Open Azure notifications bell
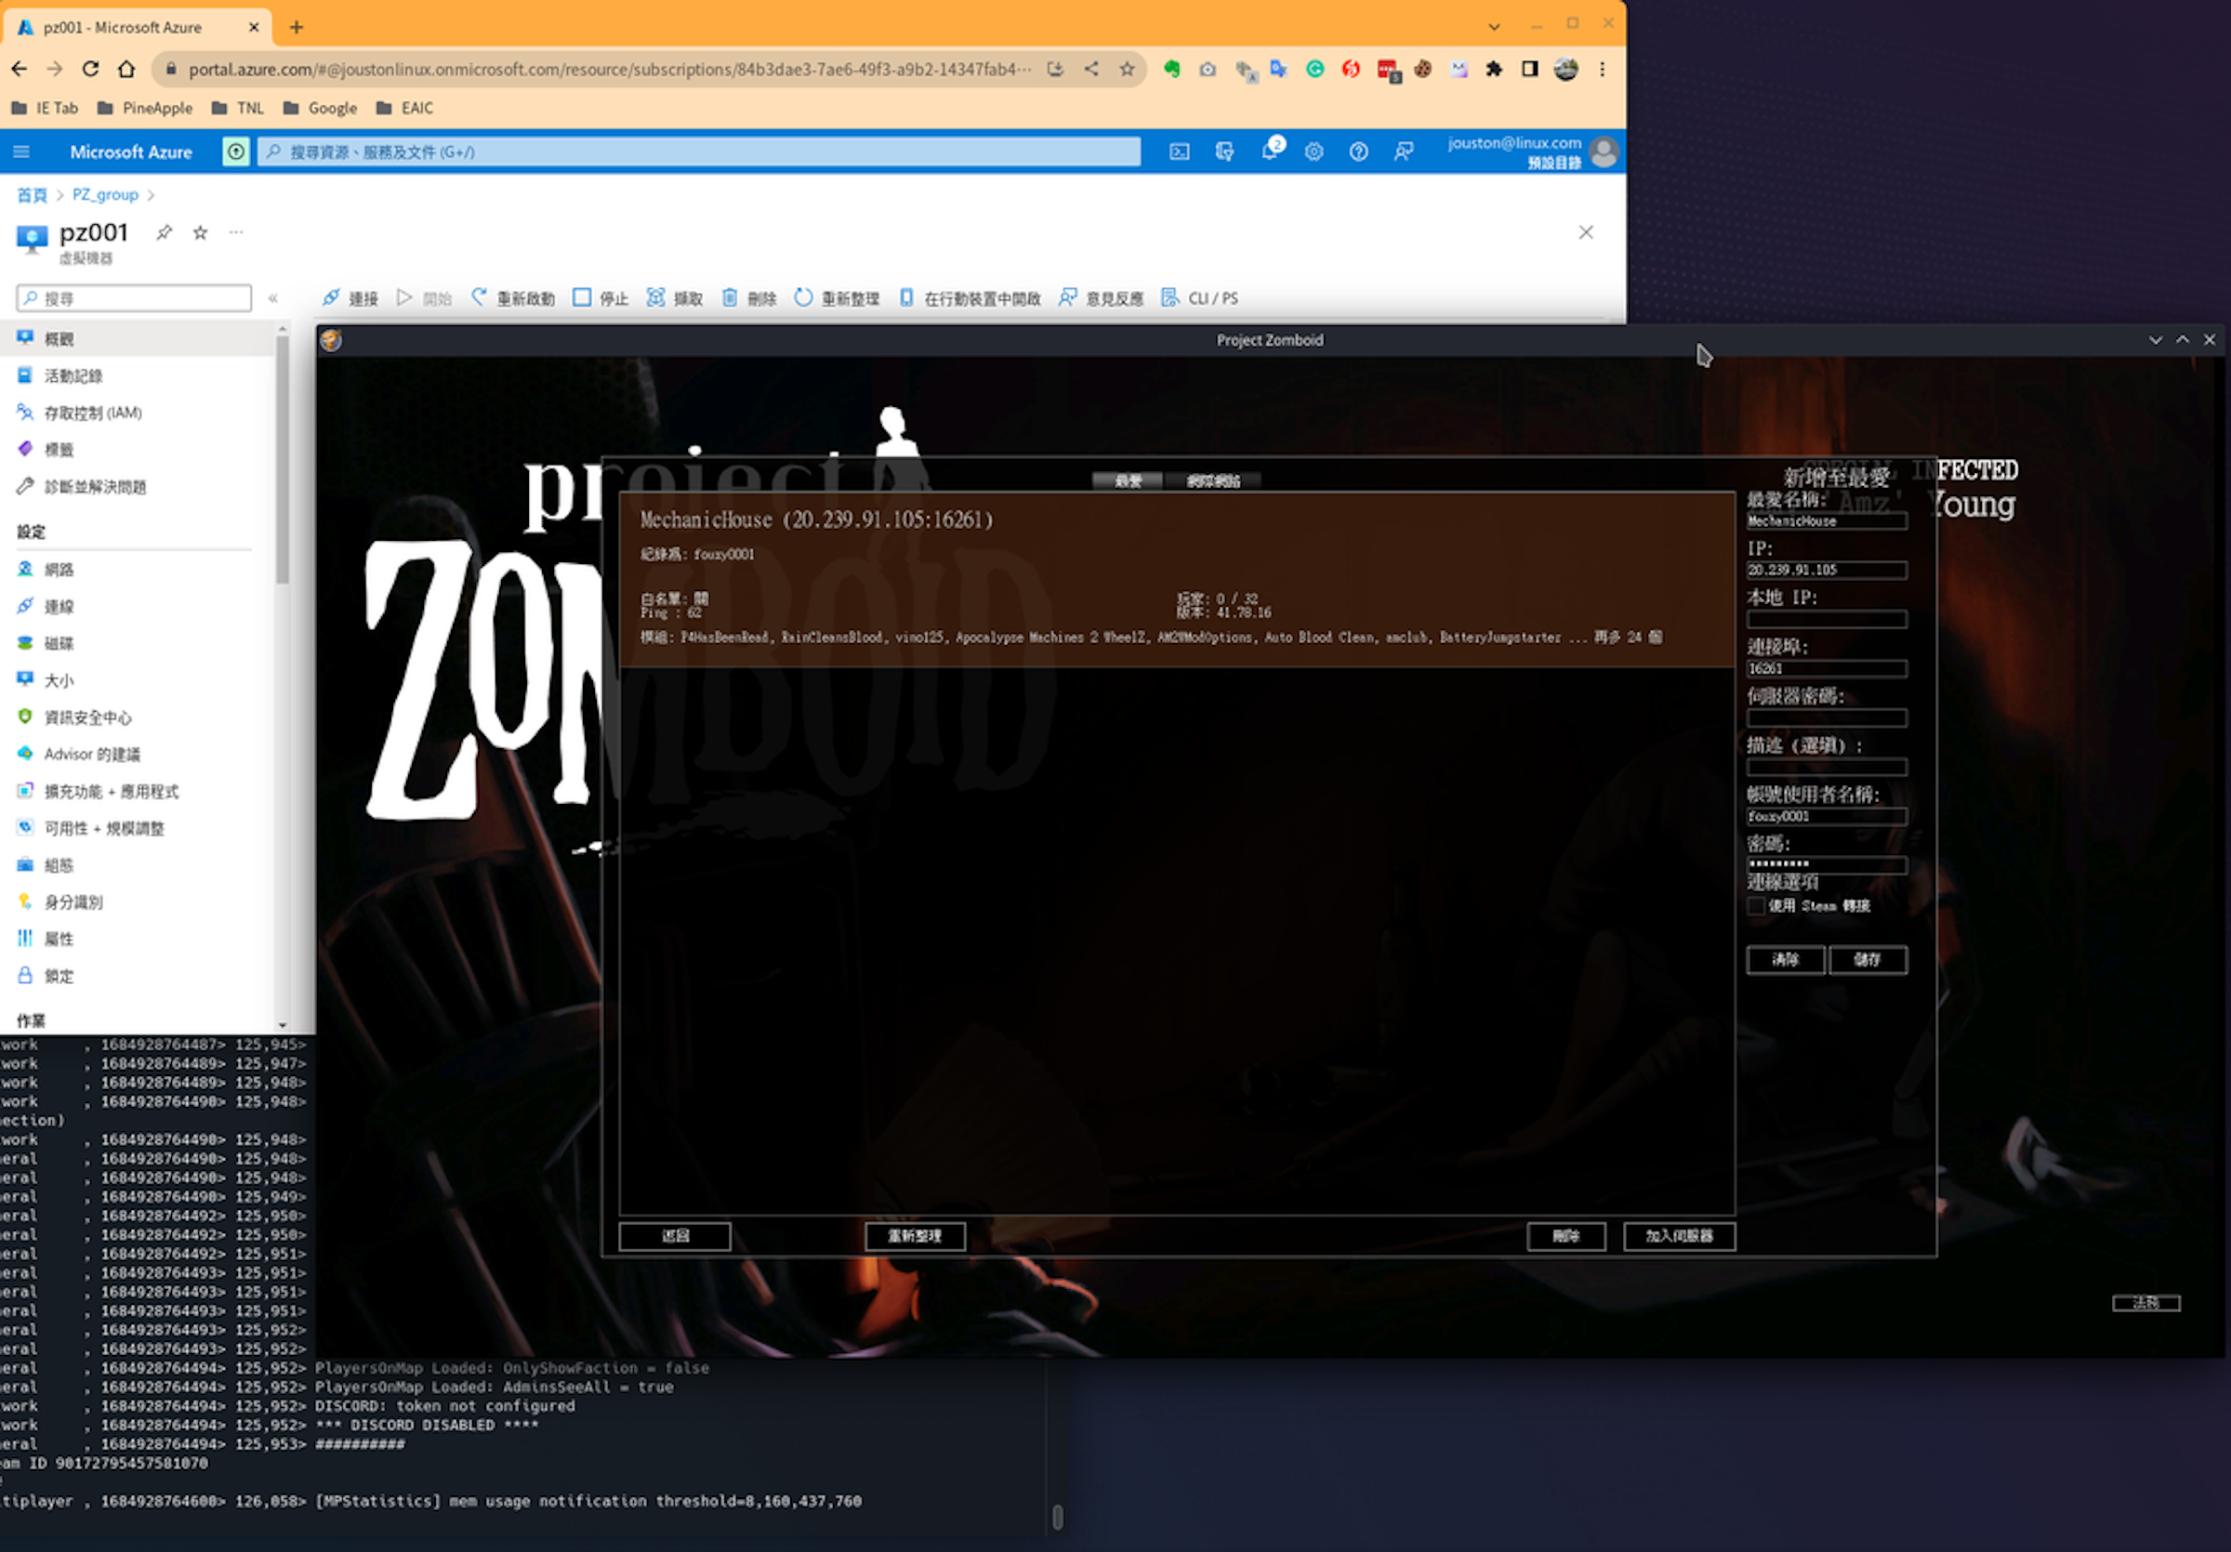2231x1552 pixels. click(1271, 150)
